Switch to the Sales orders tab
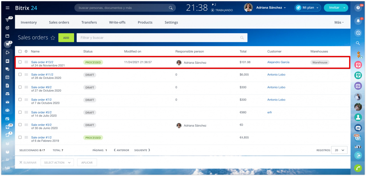 point(59,22)
